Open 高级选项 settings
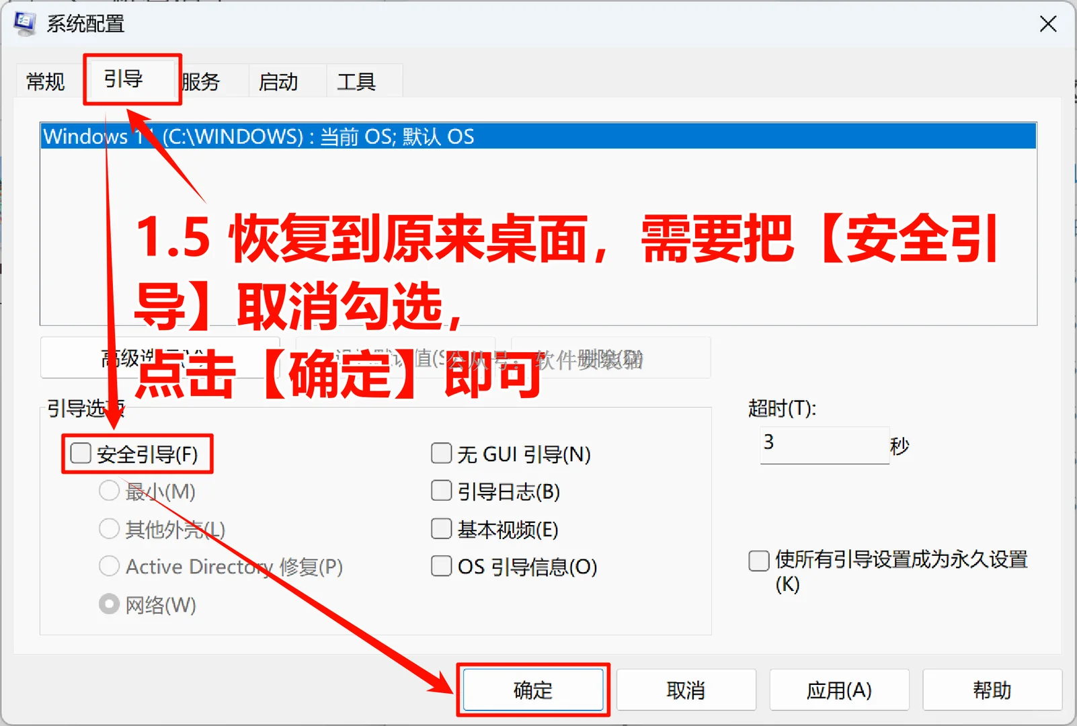The width and height of the screenshot is (1077, 726). pyautogui.click(x=159, y=357)
